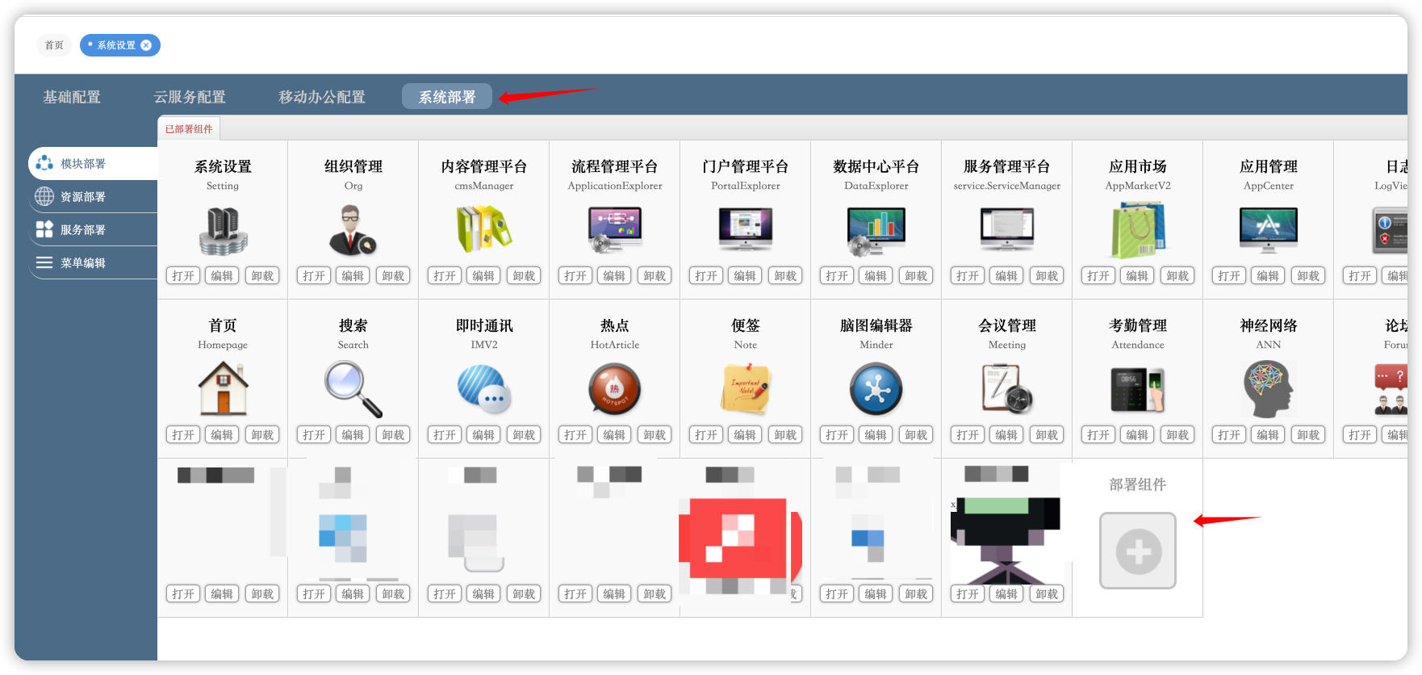Open the 基础配置 menu
Screen dimensions: 1422x675
(72, 97)
